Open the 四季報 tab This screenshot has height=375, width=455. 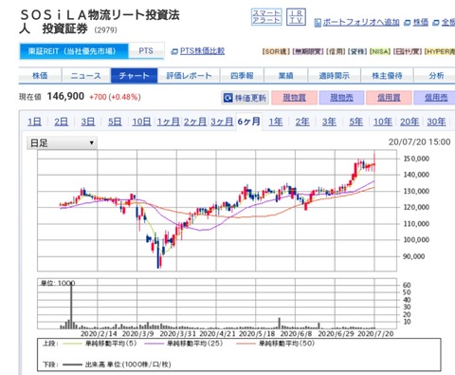point(242,76)
